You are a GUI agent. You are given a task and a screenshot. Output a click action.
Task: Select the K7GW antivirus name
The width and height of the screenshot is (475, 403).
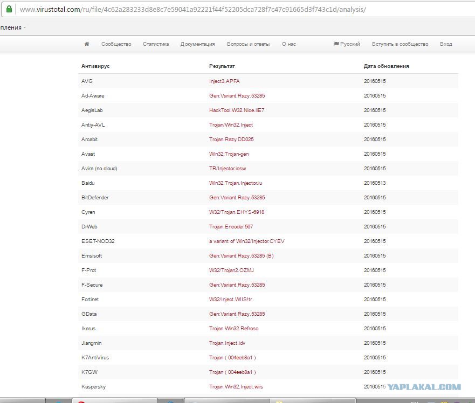tap(90, 372)
